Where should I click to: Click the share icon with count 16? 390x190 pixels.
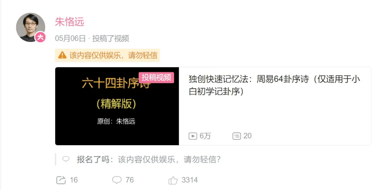(61, 180)
